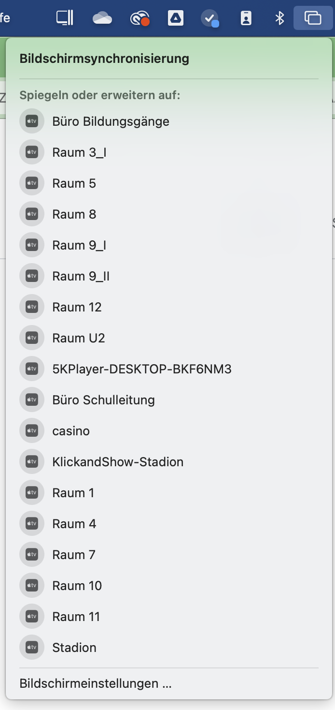Choose KlickandShow-Stadion as display
The width and height of the screenshot is (335, 710).
click(118, 462)
